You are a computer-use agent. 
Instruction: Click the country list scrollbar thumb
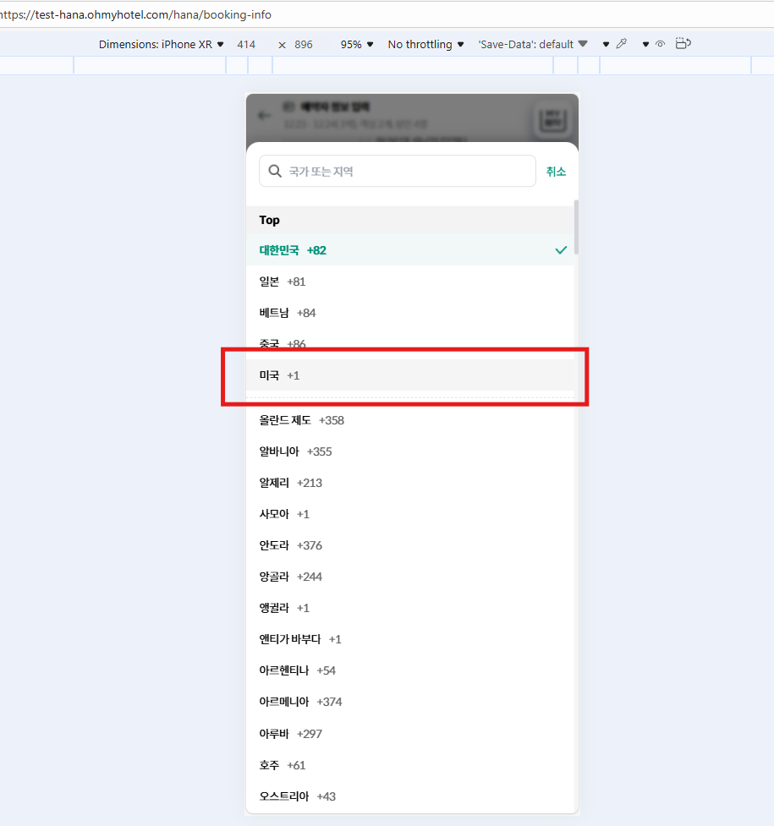576,227
